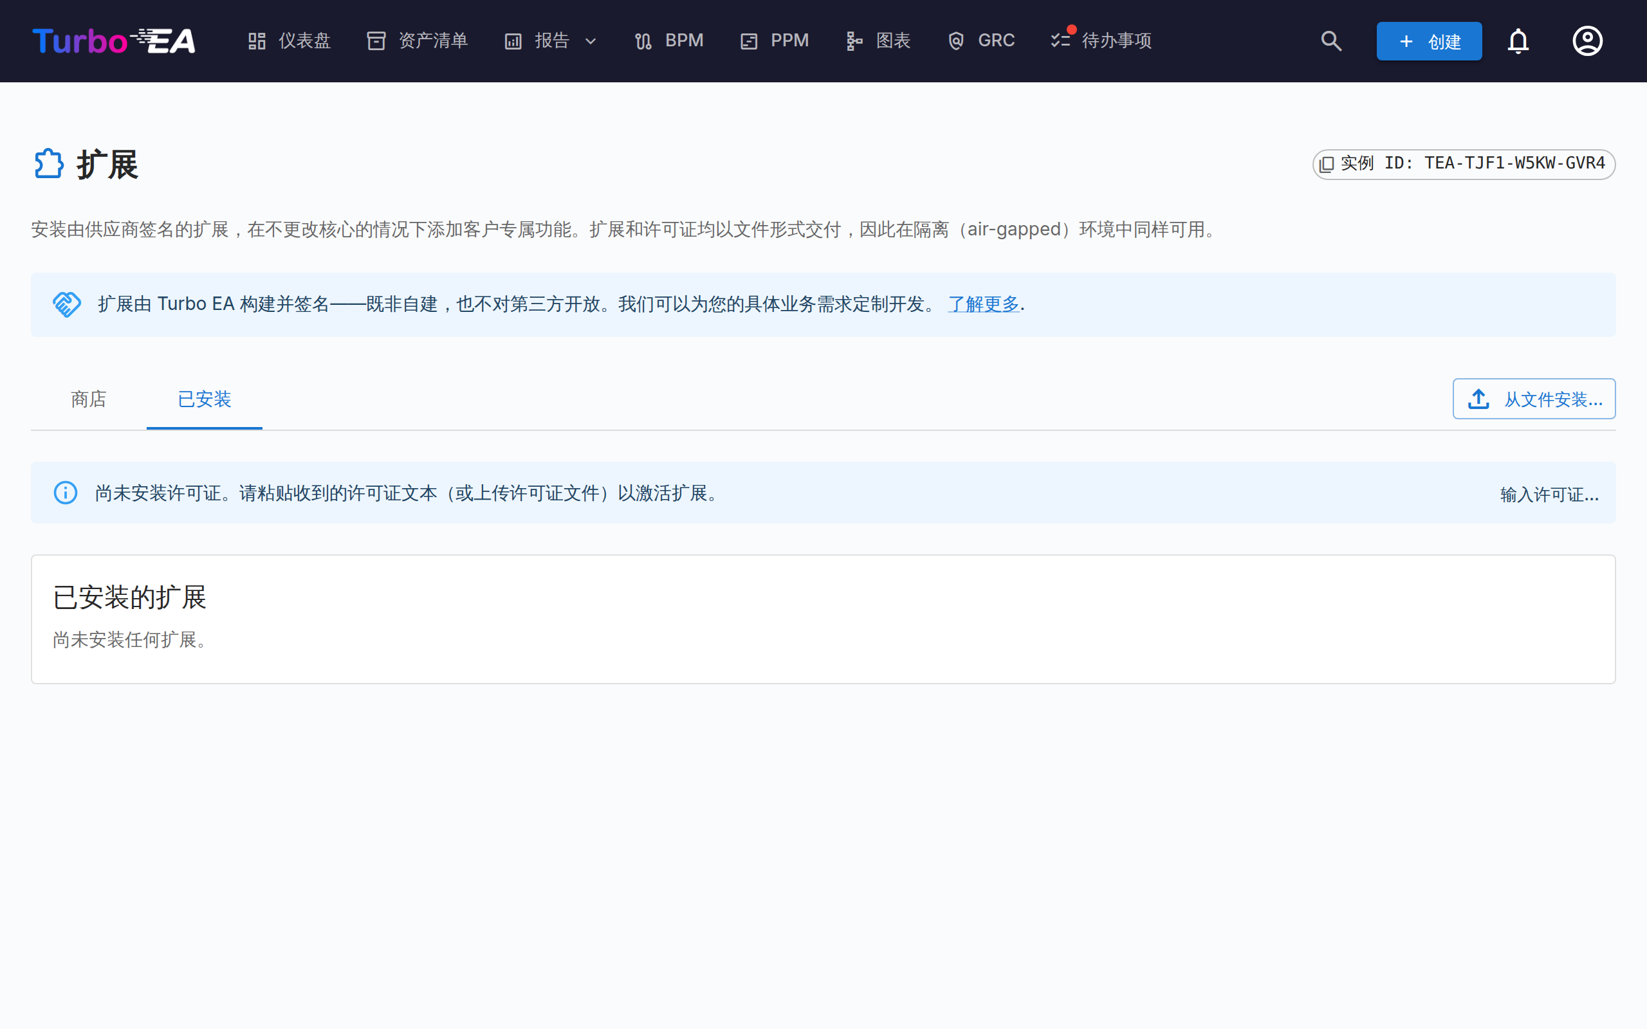Open the 图表 diagrams page

click(878, 41)
